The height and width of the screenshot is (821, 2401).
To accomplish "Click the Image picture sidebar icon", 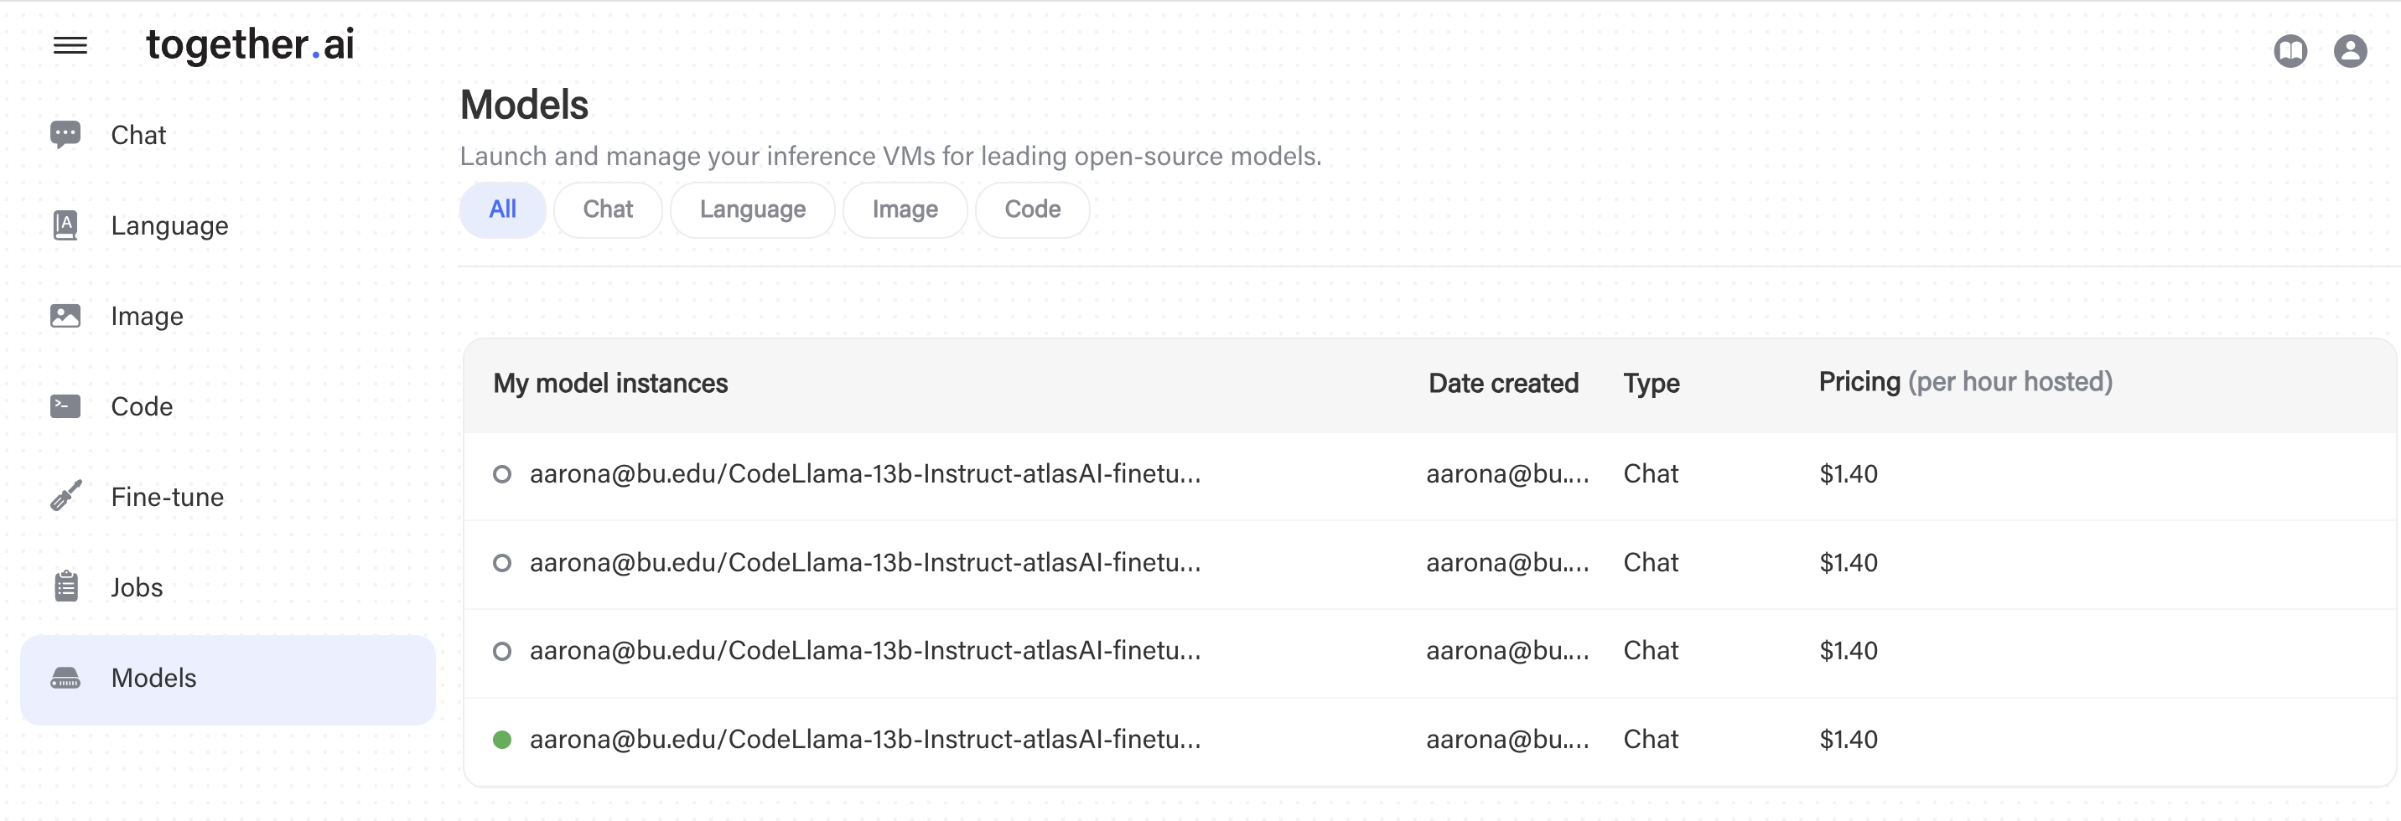I will (65, 316).
